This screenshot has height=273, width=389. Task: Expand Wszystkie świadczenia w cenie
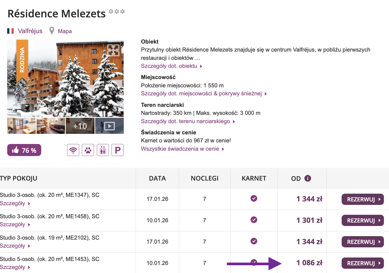[x=181, y=149]
